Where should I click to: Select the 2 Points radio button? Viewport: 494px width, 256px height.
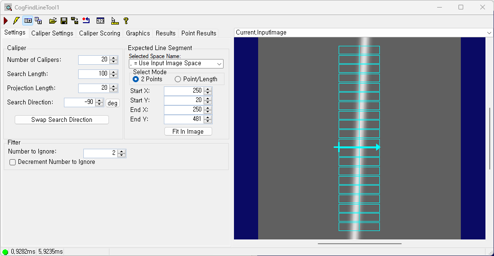coord(136,79)
